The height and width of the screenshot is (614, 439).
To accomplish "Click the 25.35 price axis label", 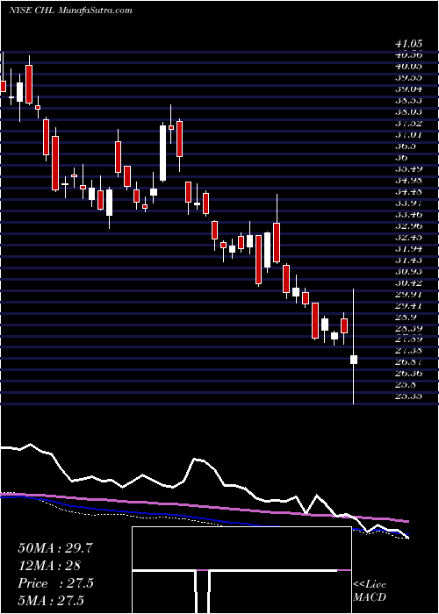I will [407, 396].
